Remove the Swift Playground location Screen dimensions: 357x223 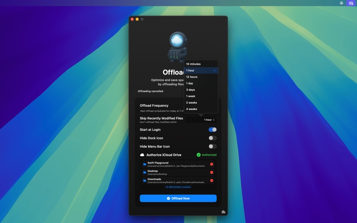[x=212, y=164]
